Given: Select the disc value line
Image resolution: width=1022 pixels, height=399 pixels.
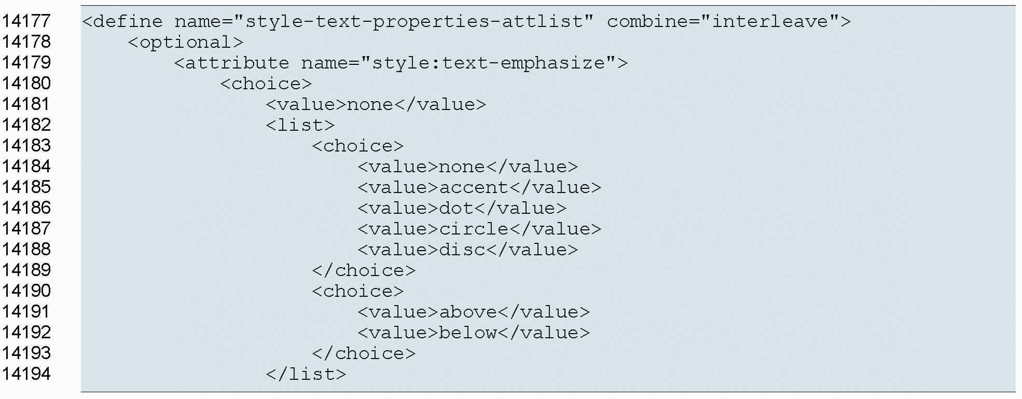Looking at the screenshot, I should (468, 250).
